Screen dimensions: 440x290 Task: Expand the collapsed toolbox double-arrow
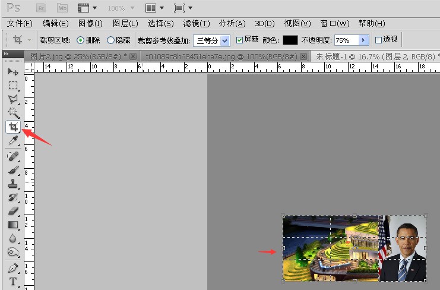(6, 53)
